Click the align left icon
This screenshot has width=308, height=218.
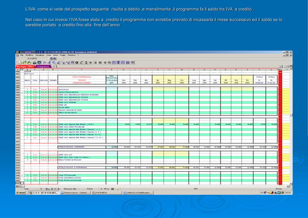point(91,63)
